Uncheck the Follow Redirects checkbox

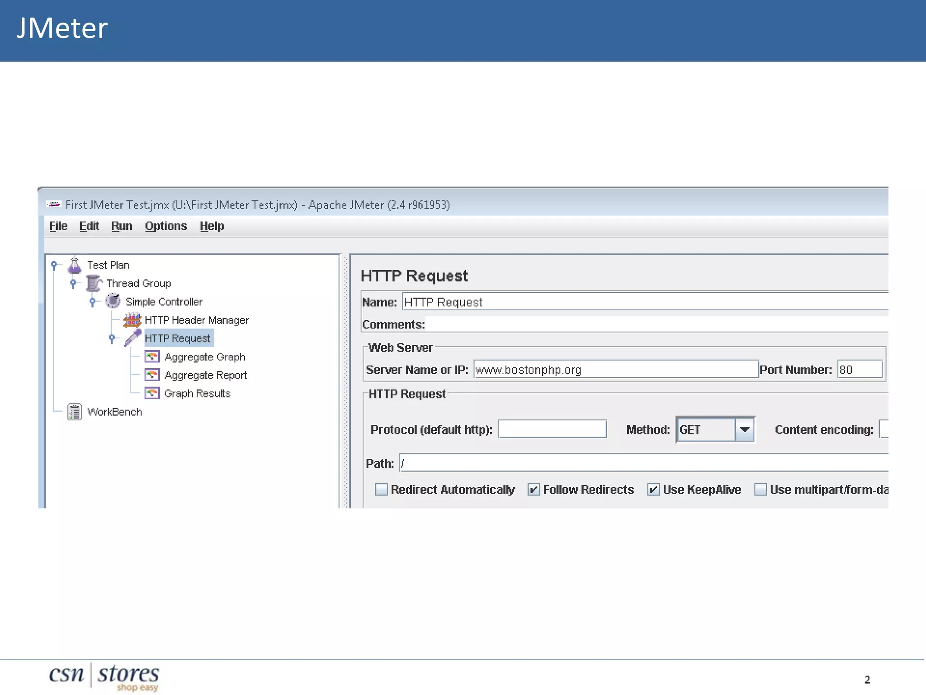534,490
